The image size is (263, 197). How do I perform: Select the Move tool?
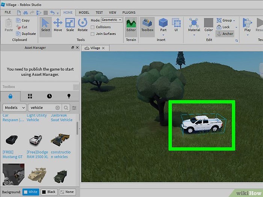[58, 25]
